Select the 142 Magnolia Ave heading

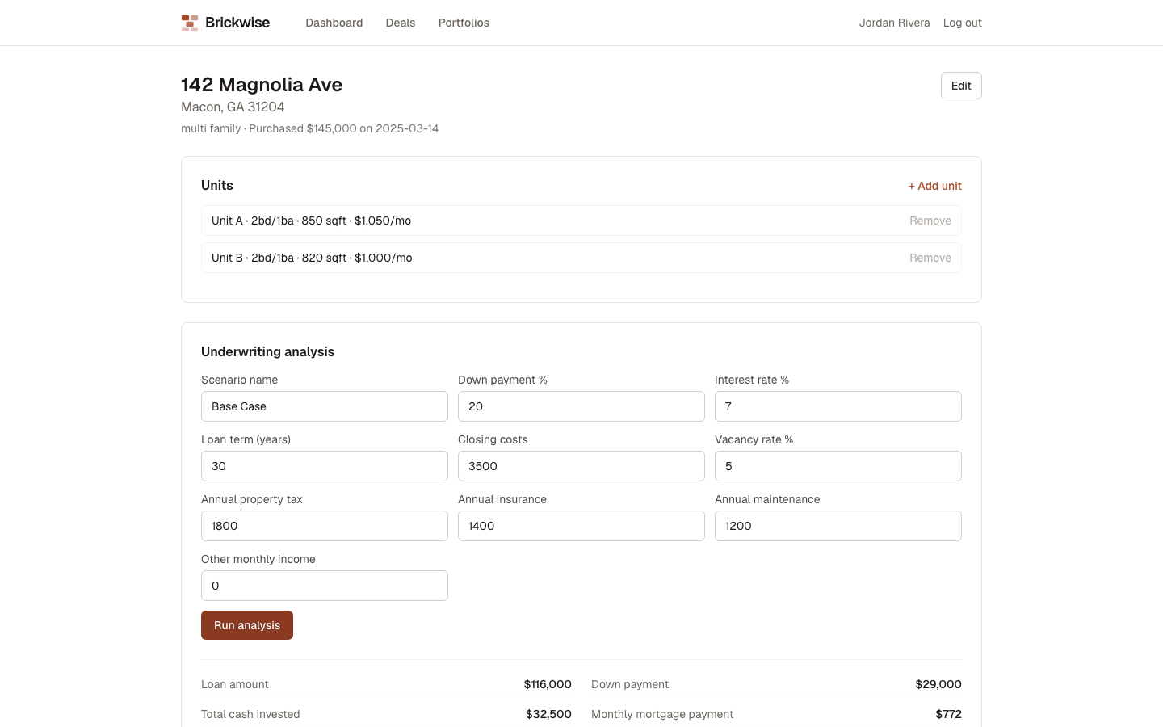pyautogui.click(x=262, y=85)
